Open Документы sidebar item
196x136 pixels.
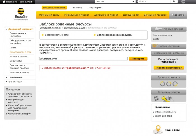(16, 61)
